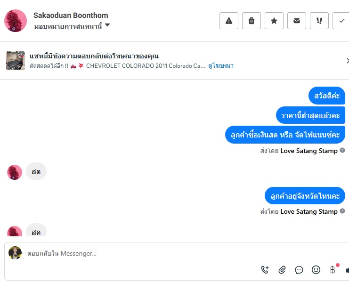Viewport: 349px width, 282px height.
Task: Click the Sakaoduan Boonthom contact name
Action: click(x=71, y=16)
